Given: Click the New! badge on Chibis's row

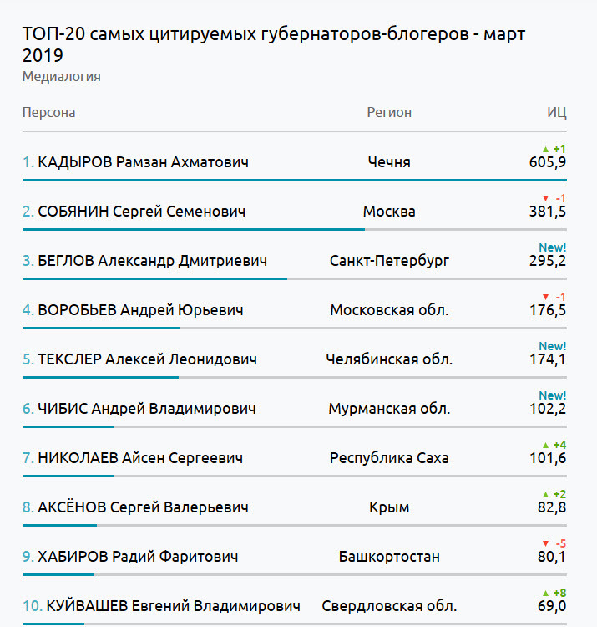Looking at the screenshot, I should point(552,395).
